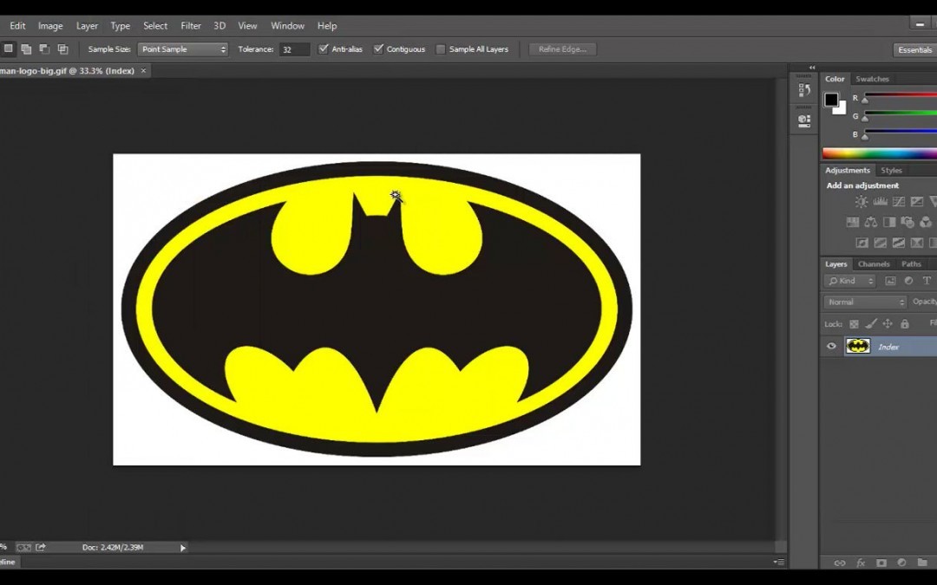The image size is (937, 585).
Task: Open the Edit menu
Action: 17,26
